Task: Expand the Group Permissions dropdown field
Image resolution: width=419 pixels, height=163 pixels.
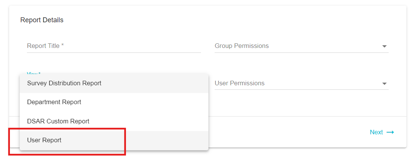Action: pos(301,46)
